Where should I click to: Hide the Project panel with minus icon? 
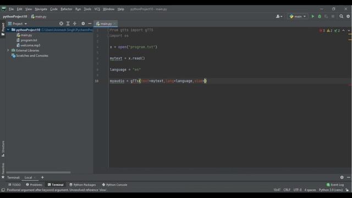tap(90, 24)
